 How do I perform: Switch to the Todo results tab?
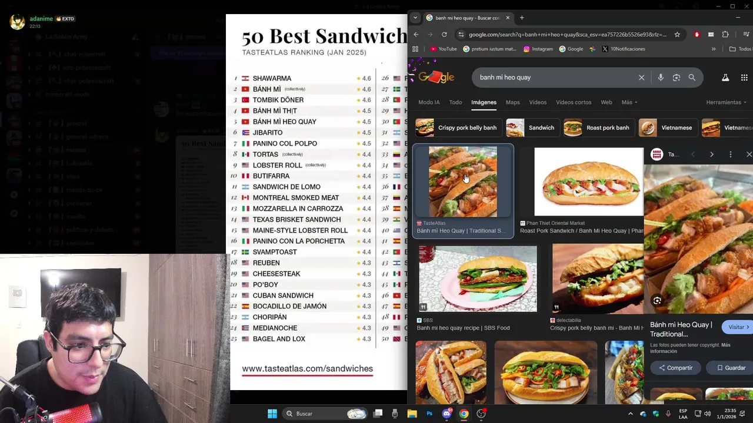455,102
